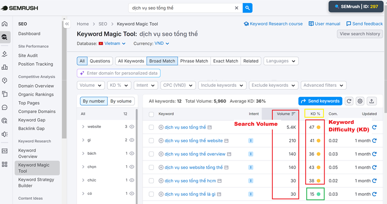Refresh metrics for 'dịch vụ seo tổng thể website' row
Screen dimensions: 387x204
point(374,140)
